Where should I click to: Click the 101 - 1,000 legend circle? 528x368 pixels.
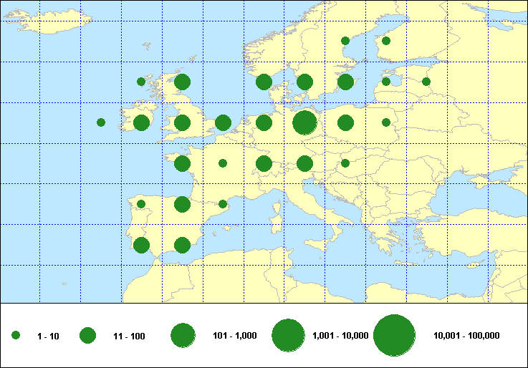coord(183,335)
